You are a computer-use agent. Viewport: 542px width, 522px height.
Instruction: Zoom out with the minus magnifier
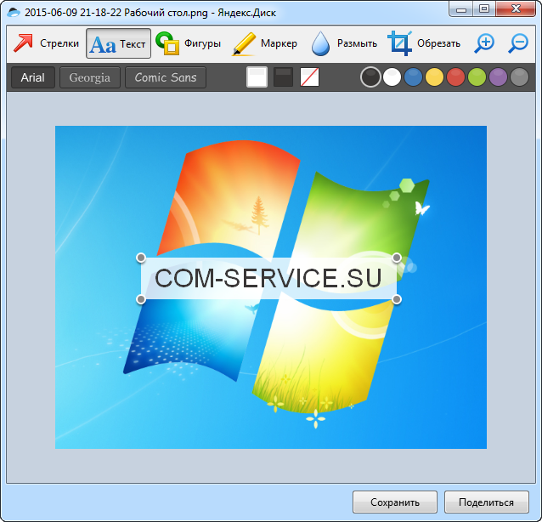(518, 43)
